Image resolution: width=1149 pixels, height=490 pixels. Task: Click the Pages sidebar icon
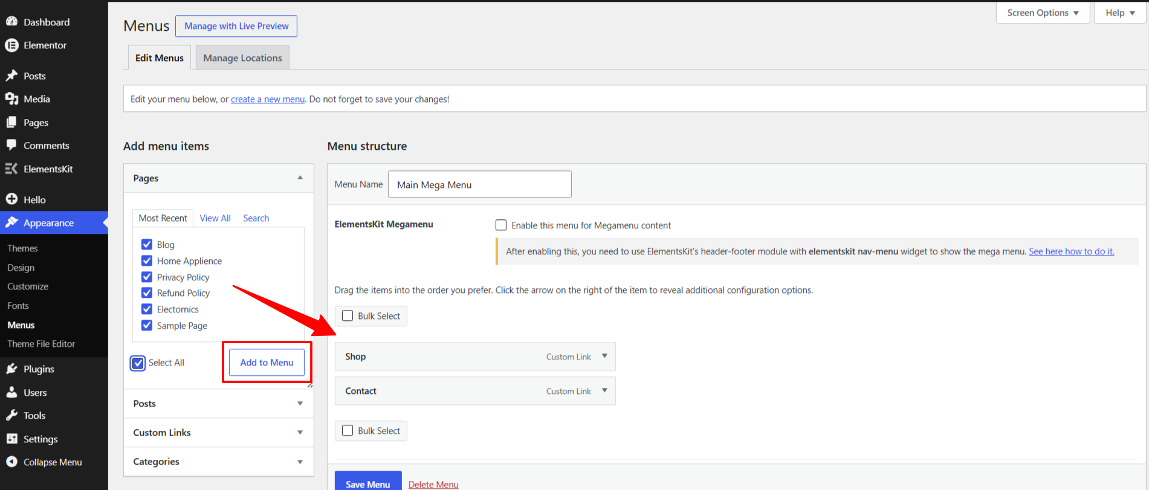pyautogui.click(x=11, y=122)
